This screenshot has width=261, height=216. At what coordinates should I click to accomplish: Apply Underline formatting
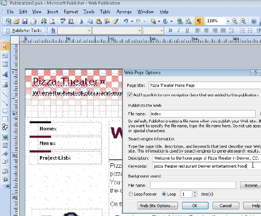[187, 31]
